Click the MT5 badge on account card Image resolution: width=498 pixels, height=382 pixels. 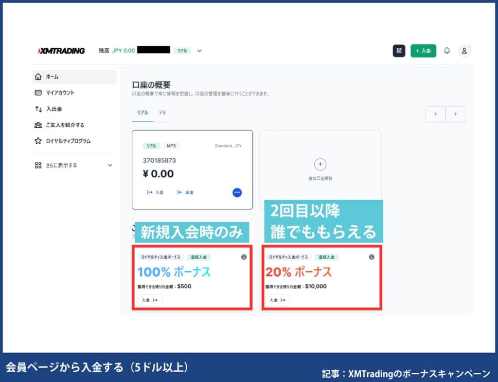171,146
